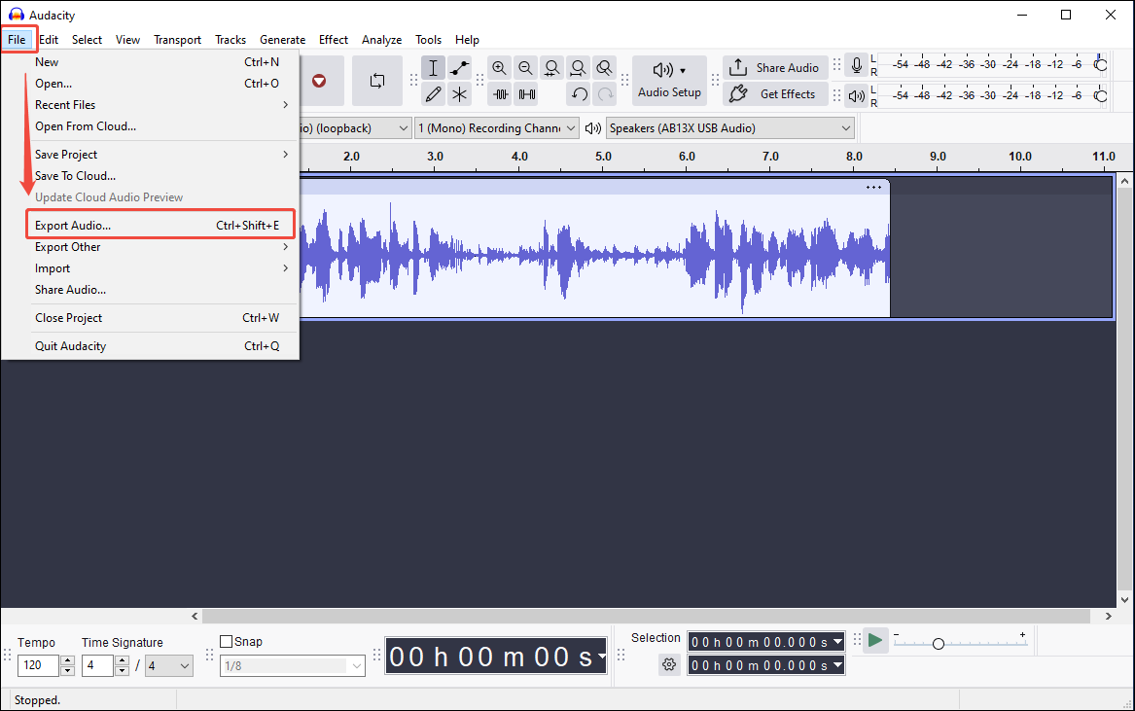Choose Open... from File menu
Viewport: 1135px width, 711px height.
click(160, 84)
